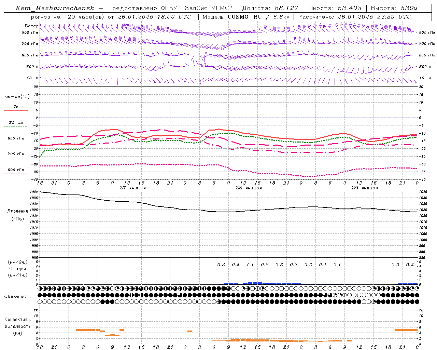The image size is (437, 350).
Task: Click the 500 м wind level label on left
Action: click(33, 67)
